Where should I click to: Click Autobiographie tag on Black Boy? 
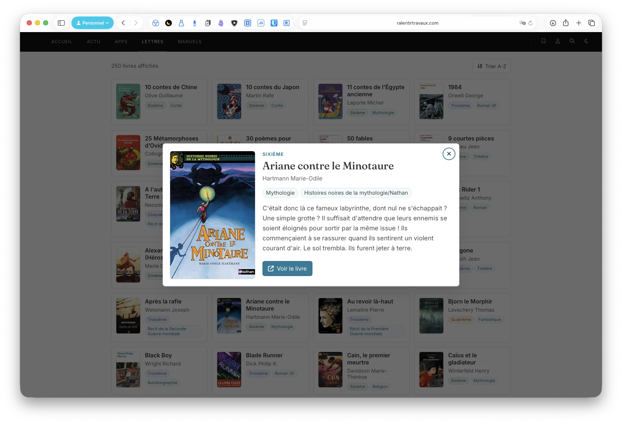tap(162, 383)
